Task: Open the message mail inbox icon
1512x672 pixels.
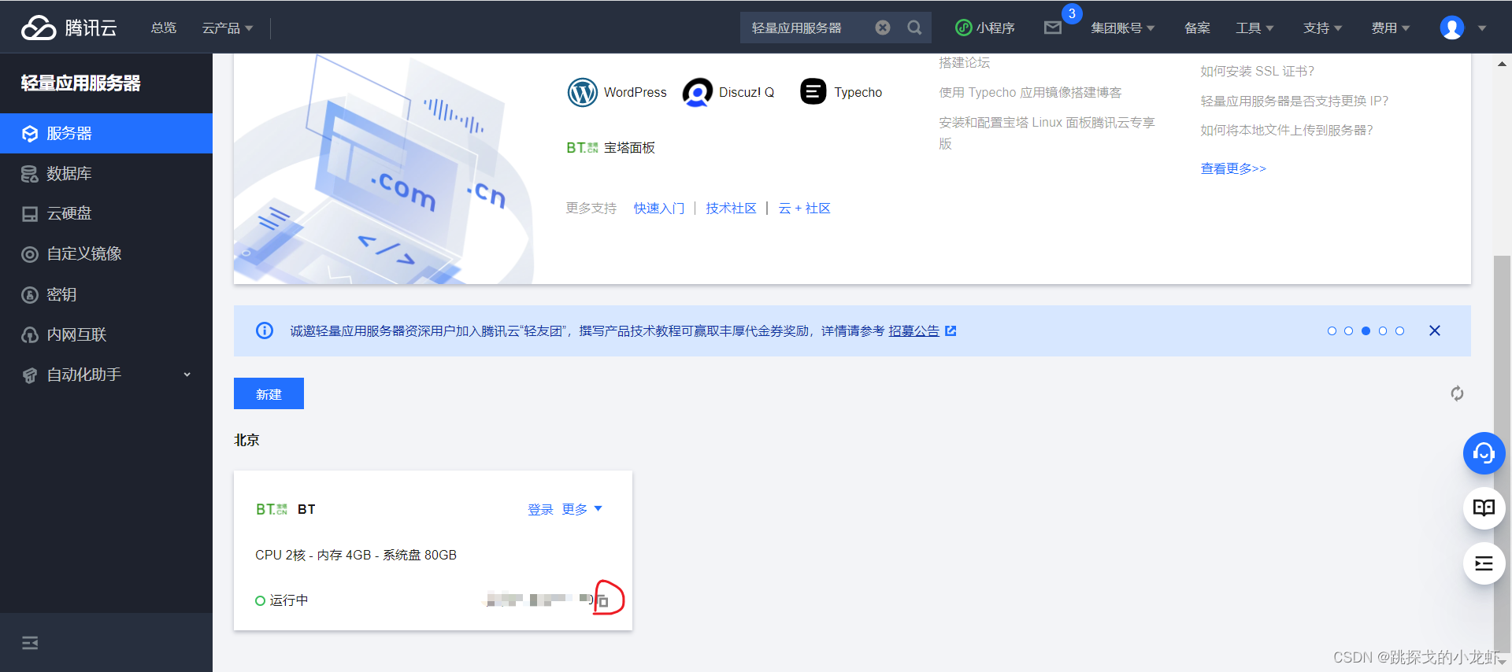Action: pos(1053,28)
